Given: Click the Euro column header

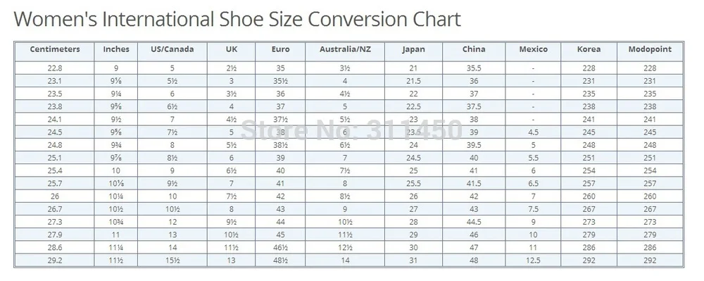Looking at the screenshot, I should coord(280,49).
